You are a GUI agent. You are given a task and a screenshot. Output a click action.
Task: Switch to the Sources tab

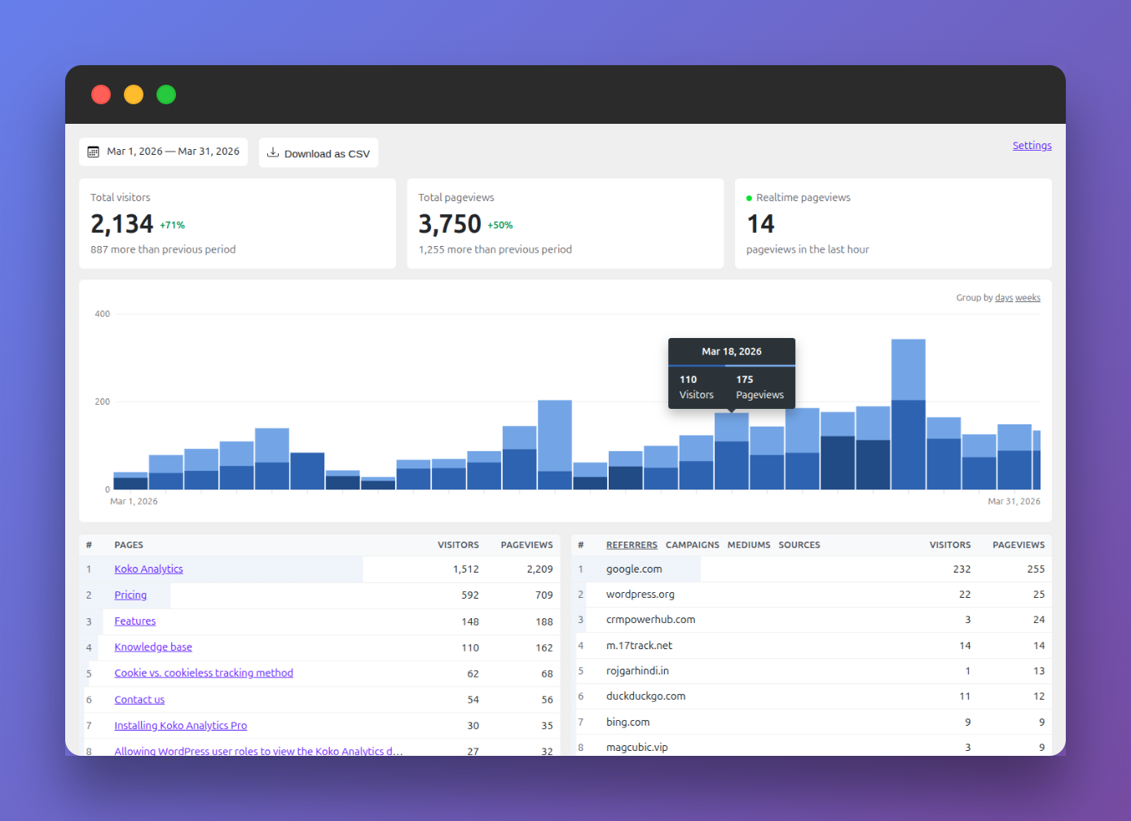pos(799,545)
